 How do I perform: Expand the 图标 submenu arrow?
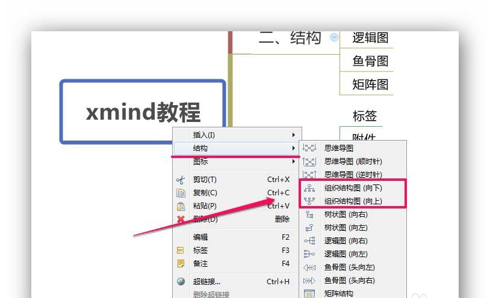293,162
